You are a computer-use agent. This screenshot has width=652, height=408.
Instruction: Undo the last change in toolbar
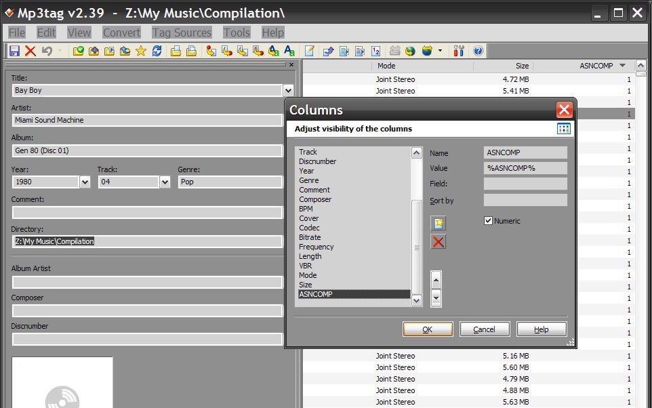pos(47,51)
